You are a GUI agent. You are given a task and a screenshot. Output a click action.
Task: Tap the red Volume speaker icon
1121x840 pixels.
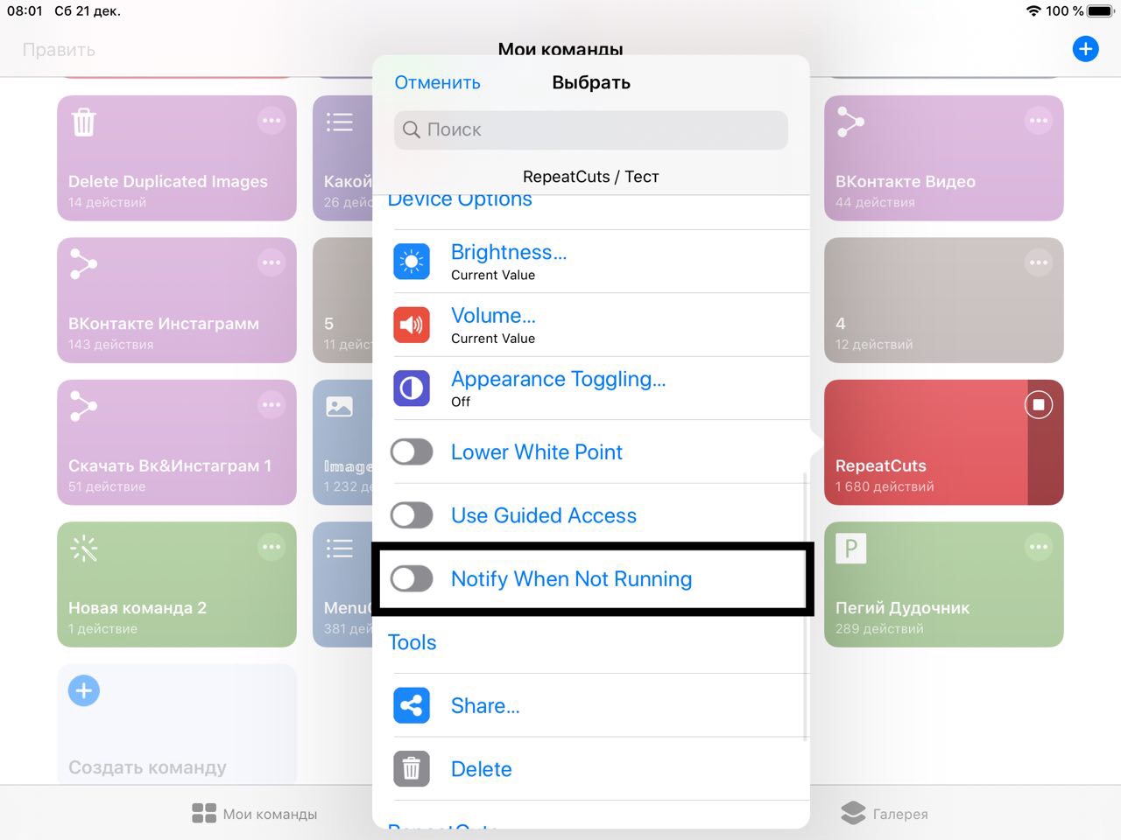412,325
